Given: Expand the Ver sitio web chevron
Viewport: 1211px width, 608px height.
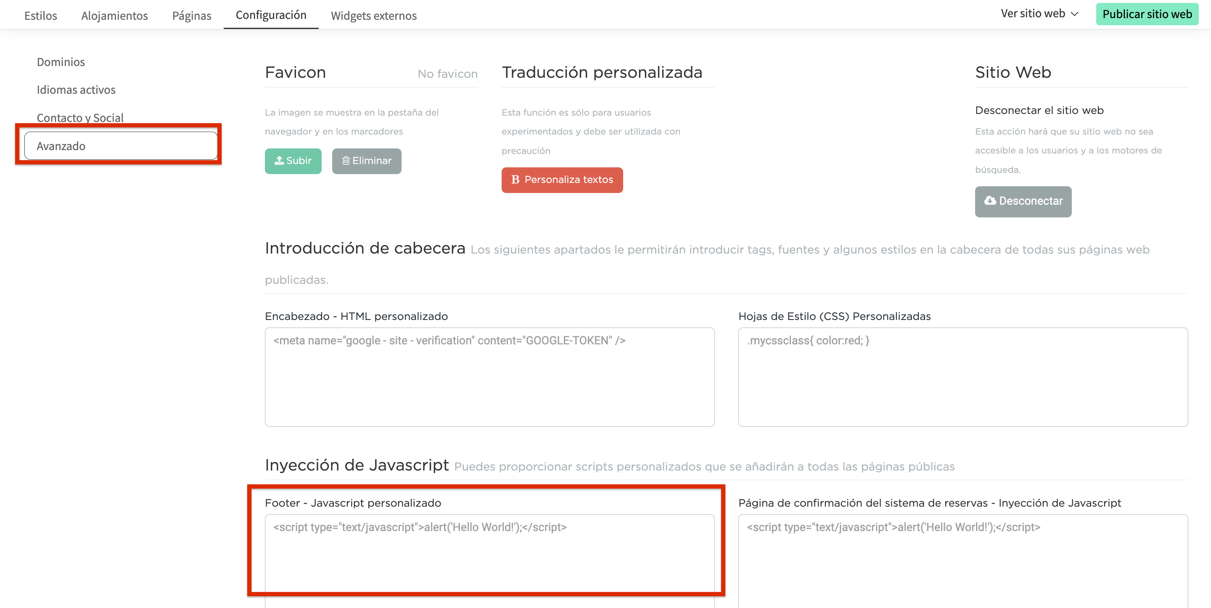Looking at the screenshot, I should 1075,14.
